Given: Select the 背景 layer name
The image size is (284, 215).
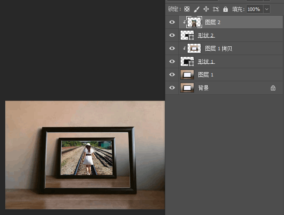Looking at the screenshot, I should click(x=203, y=88).
